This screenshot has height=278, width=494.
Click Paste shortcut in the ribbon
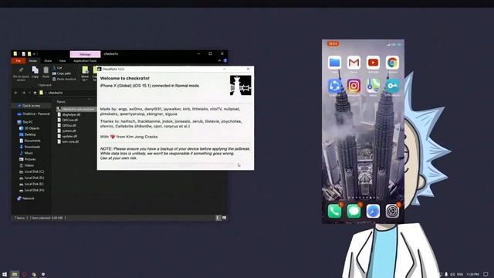coord(64,79)
